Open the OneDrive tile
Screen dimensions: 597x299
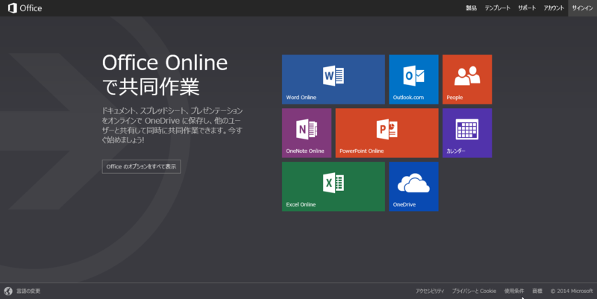tap(413, 186)
